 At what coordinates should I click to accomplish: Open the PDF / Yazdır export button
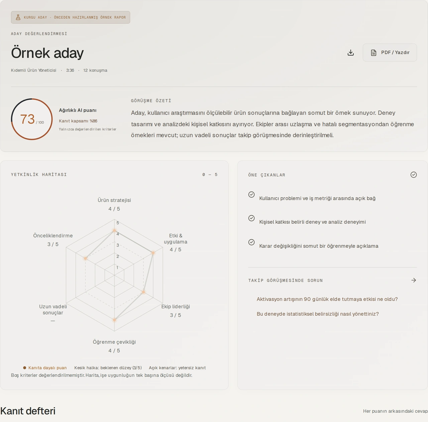coord(390,53)
